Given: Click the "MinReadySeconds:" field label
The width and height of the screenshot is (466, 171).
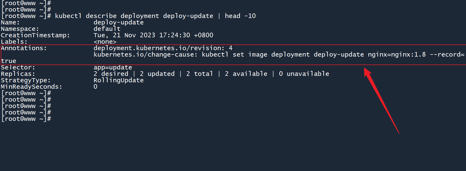Looking at the screenshot, I should pos(31,87).
